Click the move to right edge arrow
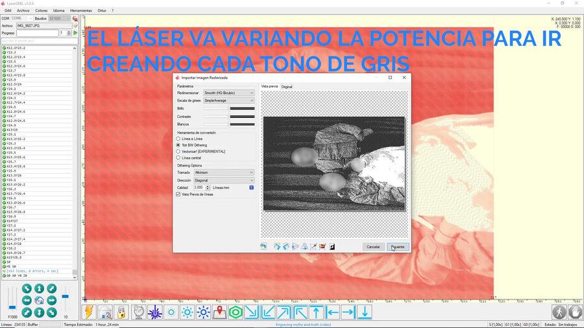 (x=348, y=312)
